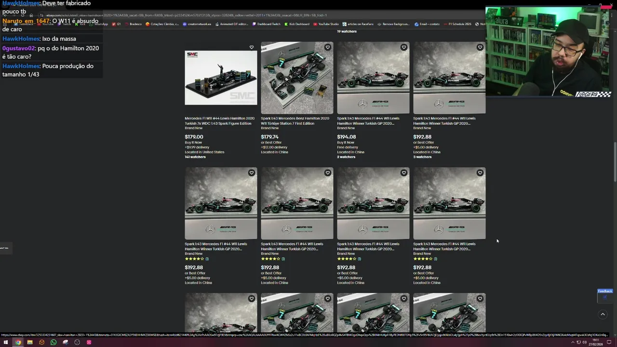Open second-row fourth Spark 1:43 listing title
This screenshot has width=617, height=347.
coord(444,246)
